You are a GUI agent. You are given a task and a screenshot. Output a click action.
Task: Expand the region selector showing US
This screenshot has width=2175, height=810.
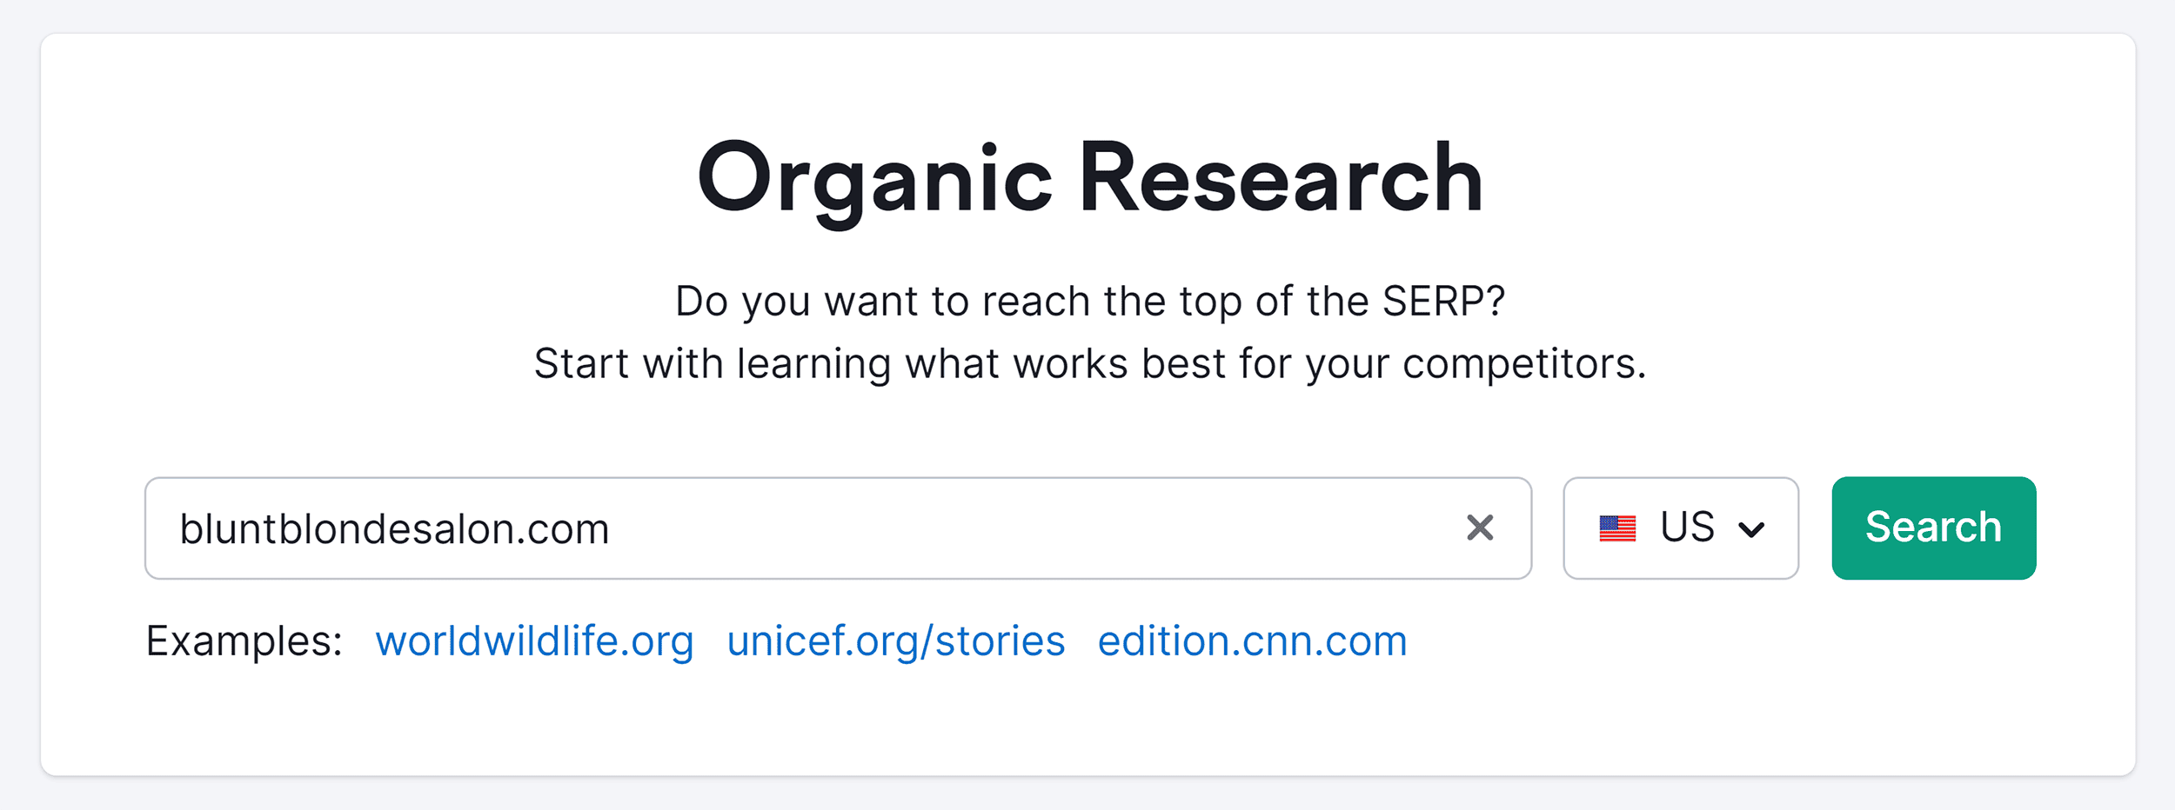point(1681,528)
